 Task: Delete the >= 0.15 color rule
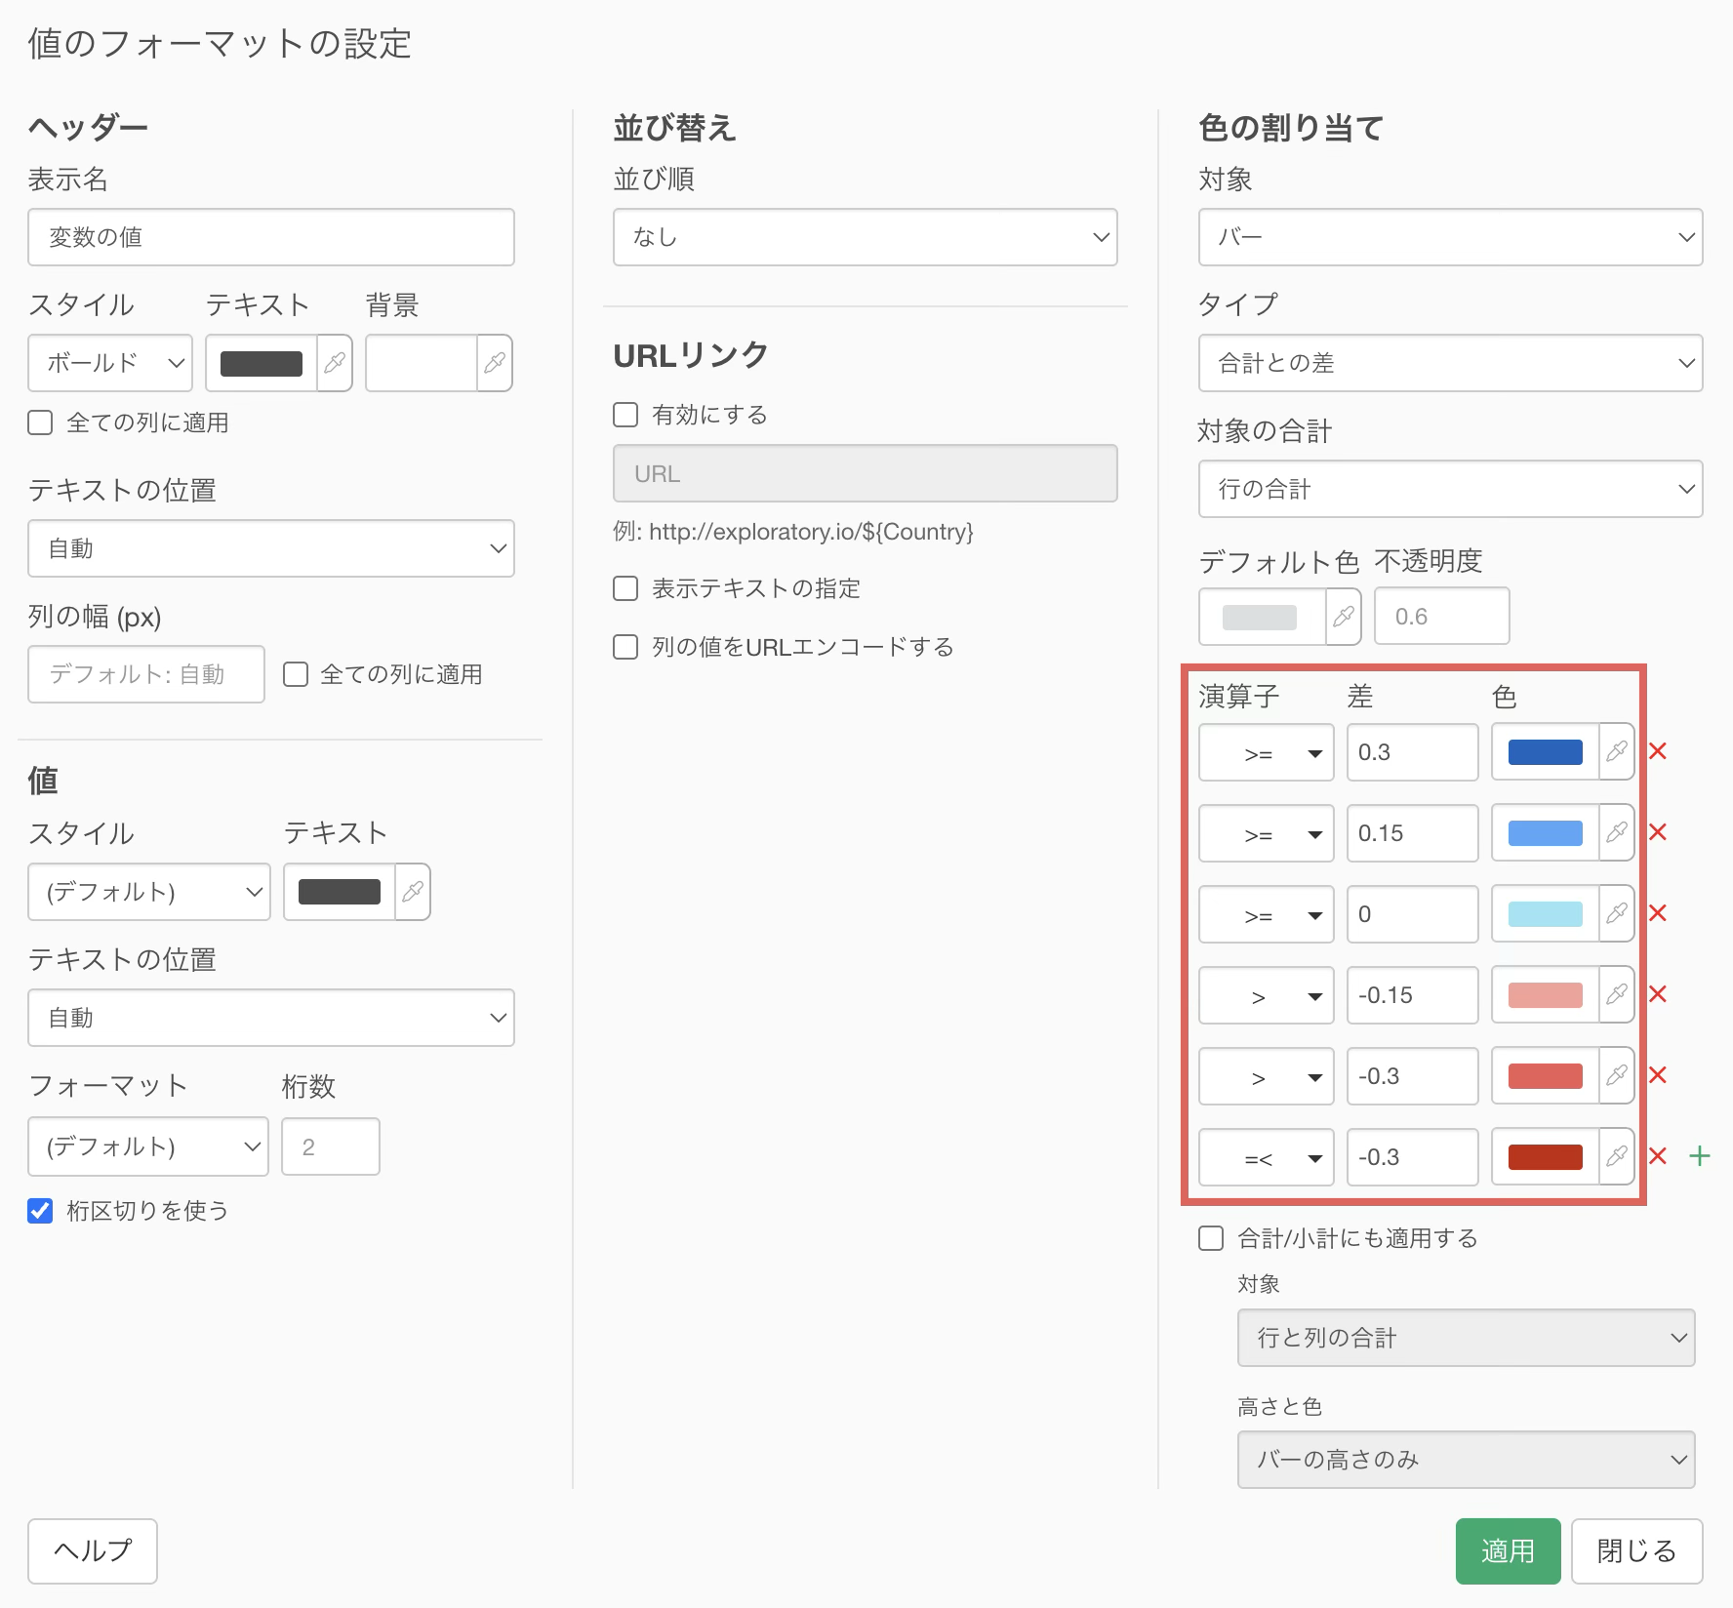[1657, 832]
